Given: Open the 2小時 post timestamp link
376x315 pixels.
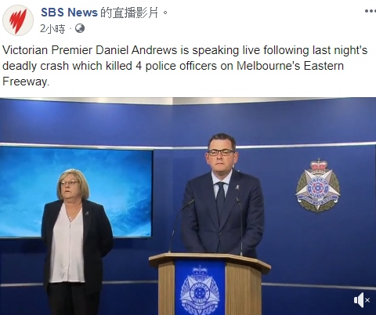Looking at the screenshot, I should coord(52,28).
